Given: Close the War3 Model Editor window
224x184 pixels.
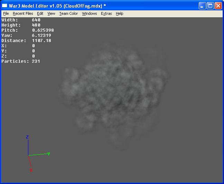Looking at the screenshot, I should pos(218,6).
